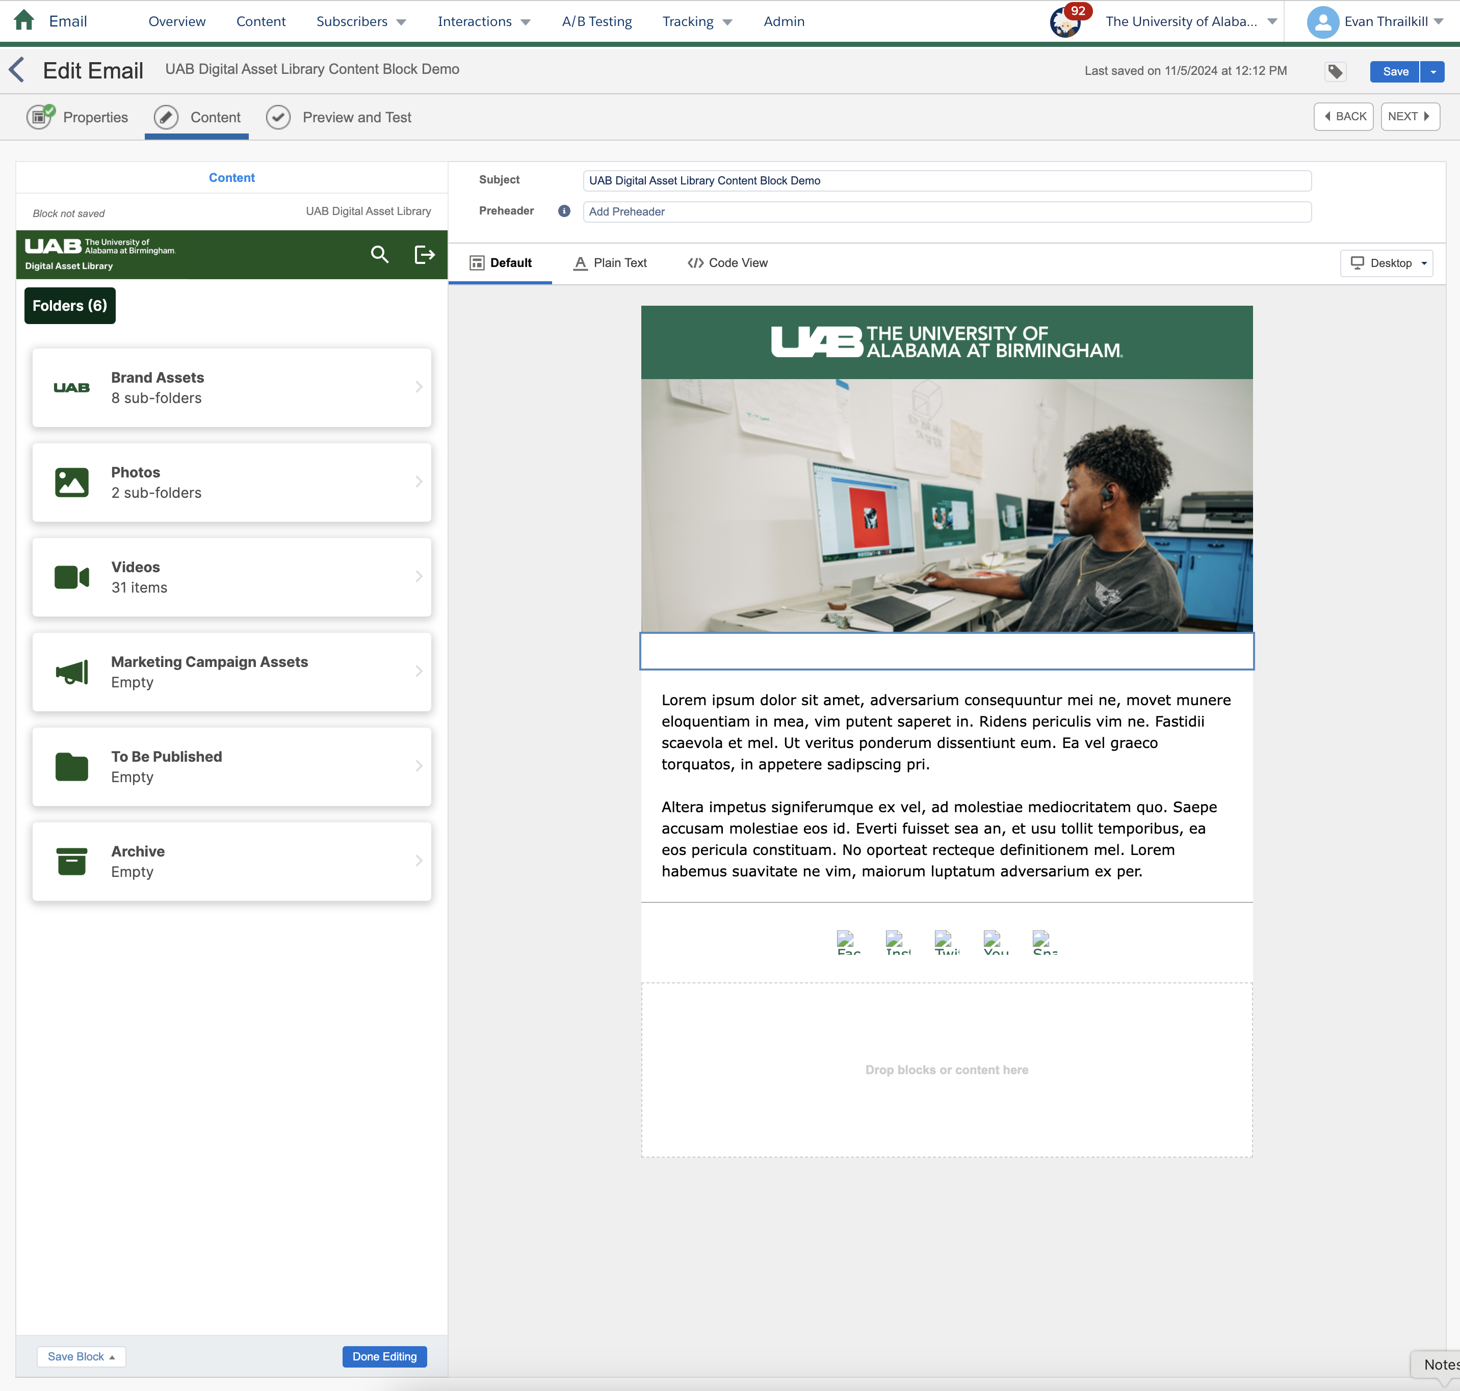Click inside the Subject input field
This screenshot has height=1391, width=1460.
click(946, 180)
